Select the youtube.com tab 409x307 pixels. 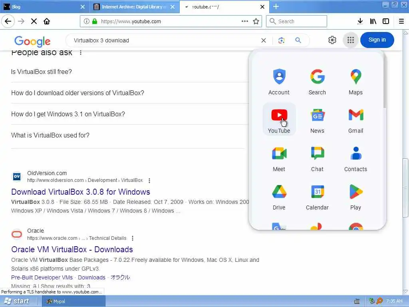point(224,6)
